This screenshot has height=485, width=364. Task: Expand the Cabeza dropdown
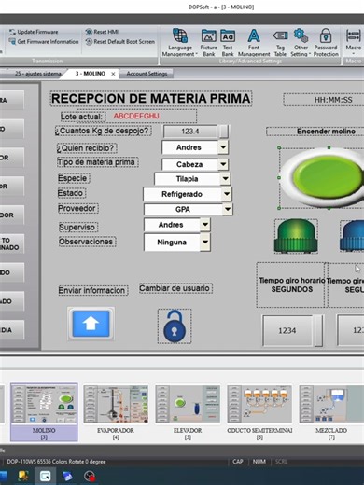coord(223,164)
